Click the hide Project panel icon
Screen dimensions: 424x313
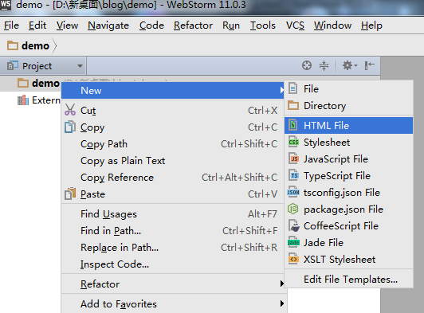(369, 65)
